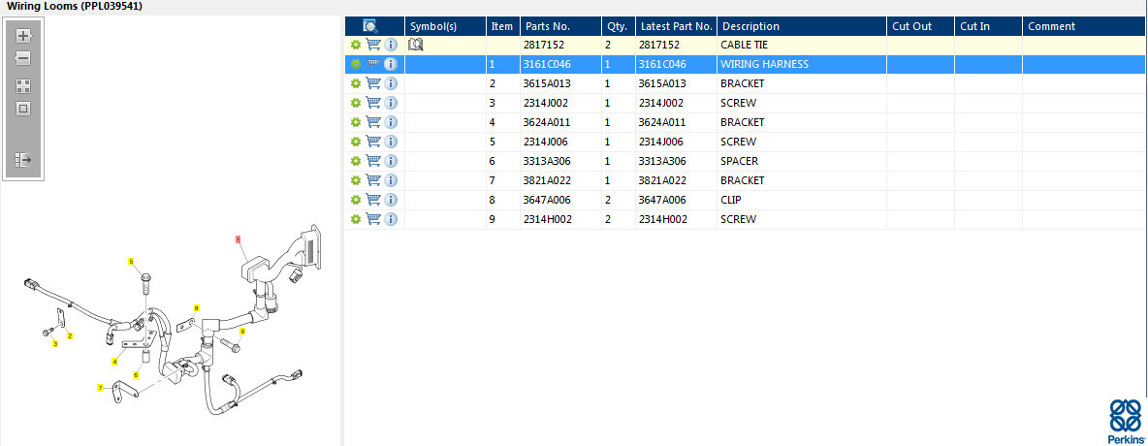1148x446 pixels.
Task: Click the Comment column header
Action: pos(1085,26)
